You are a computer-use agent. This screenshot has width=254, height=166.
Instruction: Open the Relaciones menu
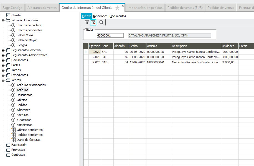pos(100,16)
